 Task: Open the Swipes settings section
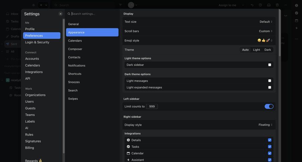92,99
